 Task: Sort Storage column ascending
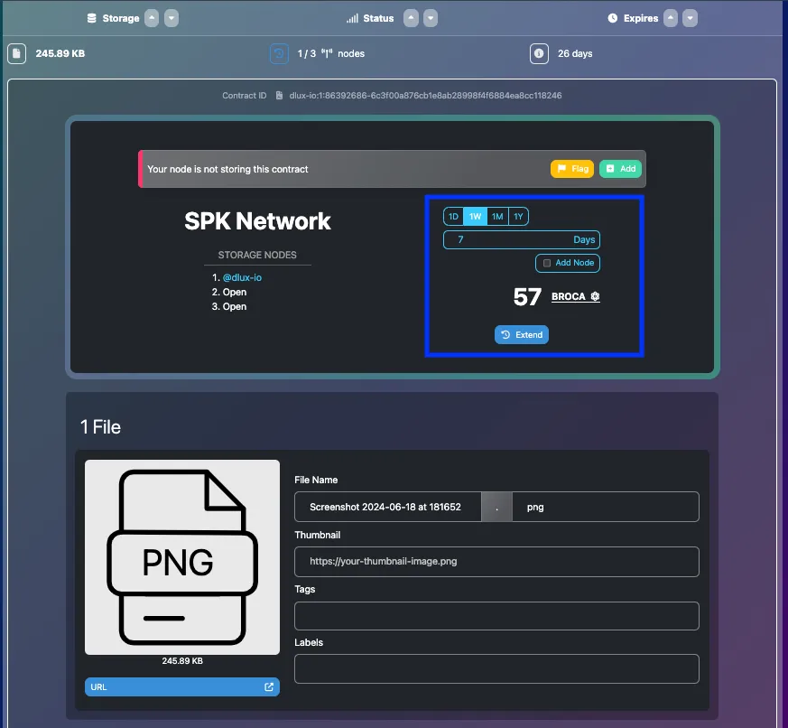(x=152, y=18)
